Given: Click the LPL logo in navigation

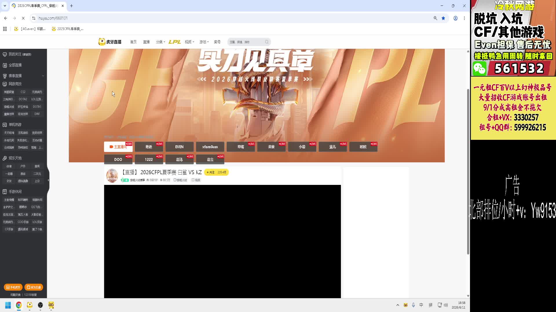Looking at the screenshot, I should tap(175, 42).
